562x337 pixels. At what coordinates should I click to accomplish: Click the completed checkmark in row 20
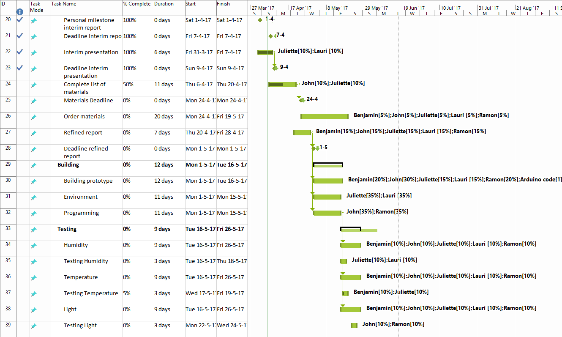pos(19,20)
